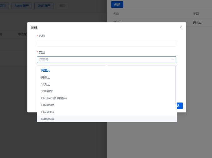Confirm with the blue 确认 button
This screenshot has height=158, width=212.
point(180,106)
